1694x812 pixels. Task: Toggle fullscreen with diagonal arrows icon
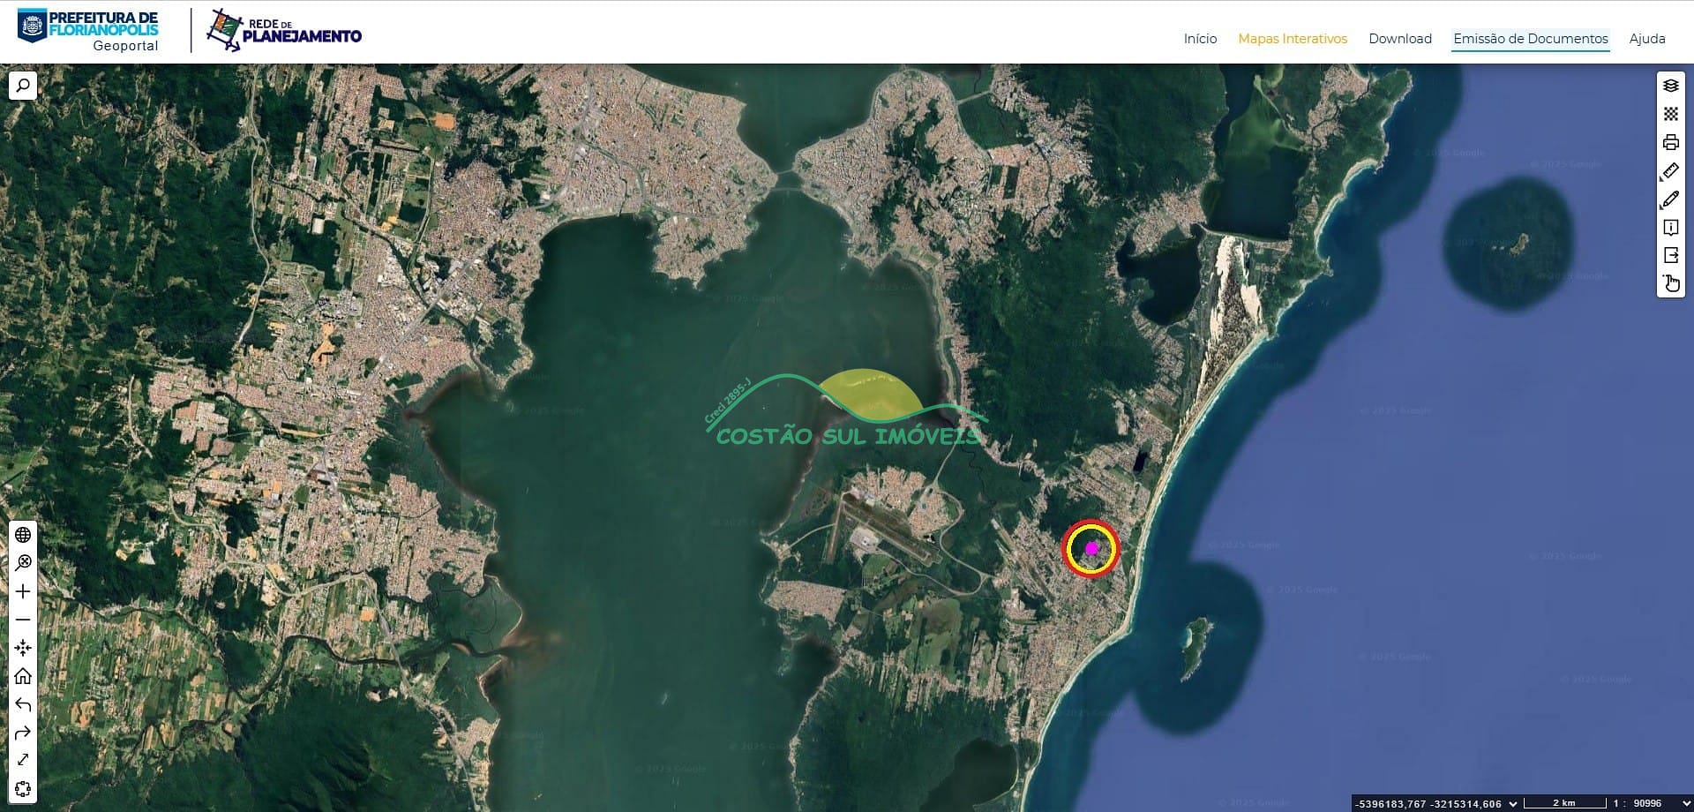23,760
